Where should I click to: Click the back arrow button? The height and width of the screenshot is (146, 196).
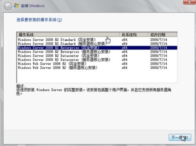tap(7, 6)
